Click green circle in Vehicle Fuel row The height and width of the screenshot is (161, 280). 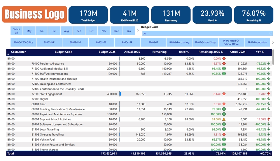pos(224,140)
